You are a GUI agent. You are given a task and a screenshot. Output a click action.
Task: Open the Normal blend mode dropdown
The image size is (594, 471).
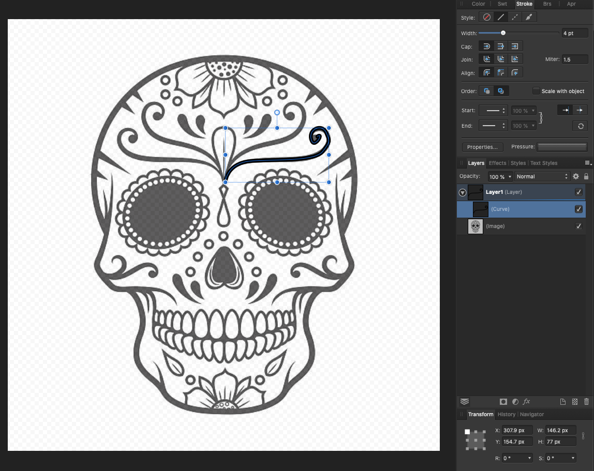coord(542,176)
